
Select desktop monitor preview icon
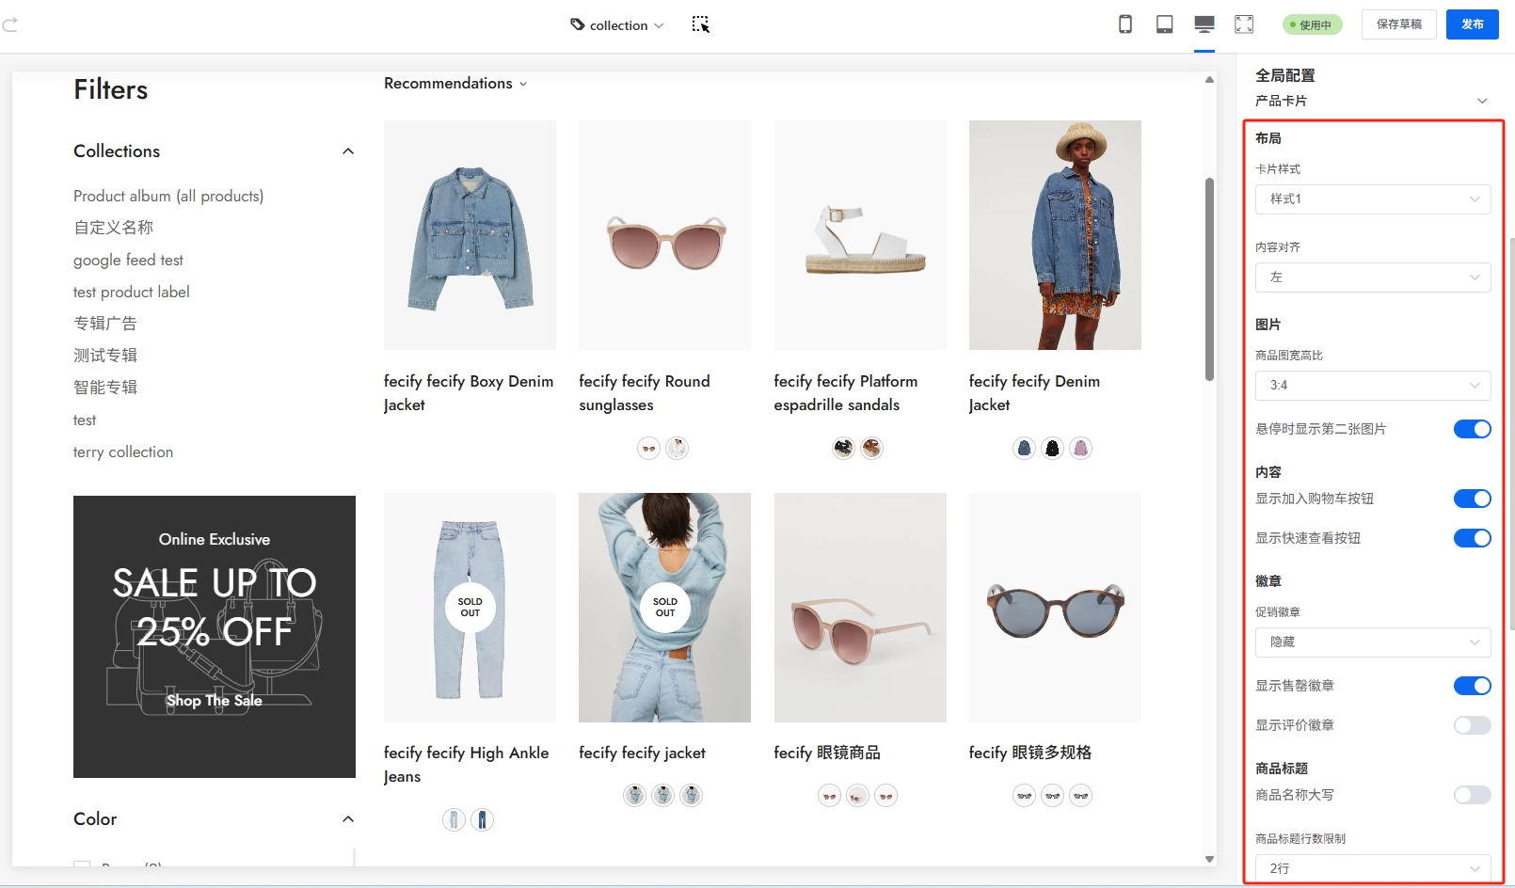pos(1204,24)
